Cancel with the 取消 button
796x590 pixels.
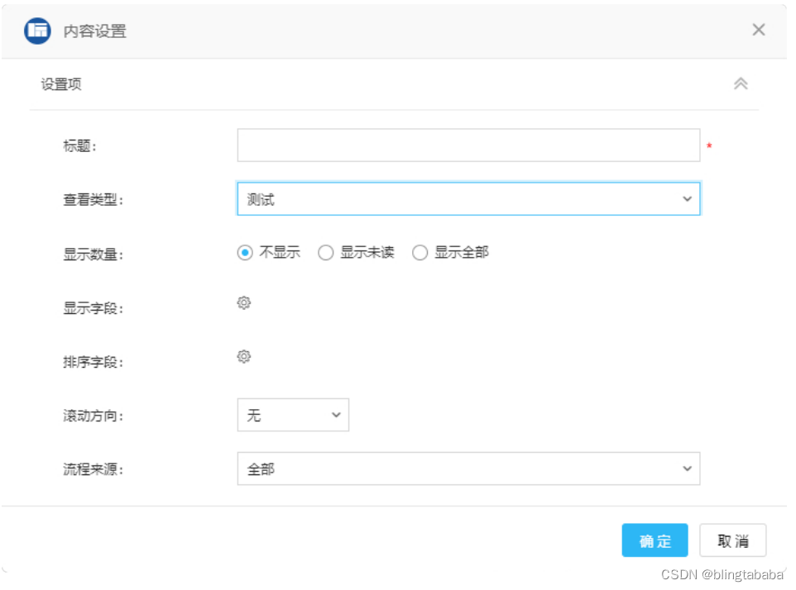tap(733, 540)
